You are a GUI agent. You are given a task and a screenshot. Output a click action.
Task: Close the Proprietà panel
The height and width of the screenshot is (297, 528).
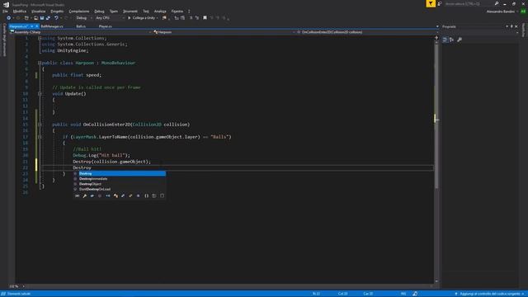pos(516,26)
